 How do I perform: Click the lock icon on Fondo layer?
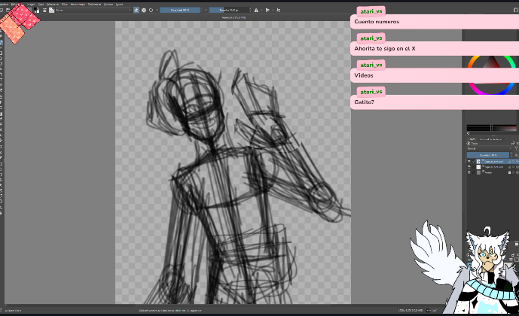tap(509, 172)
